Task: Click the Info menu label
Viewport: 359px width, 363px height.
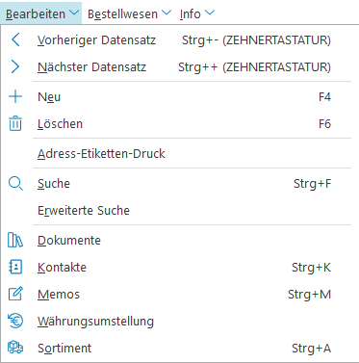Action: 191,13
